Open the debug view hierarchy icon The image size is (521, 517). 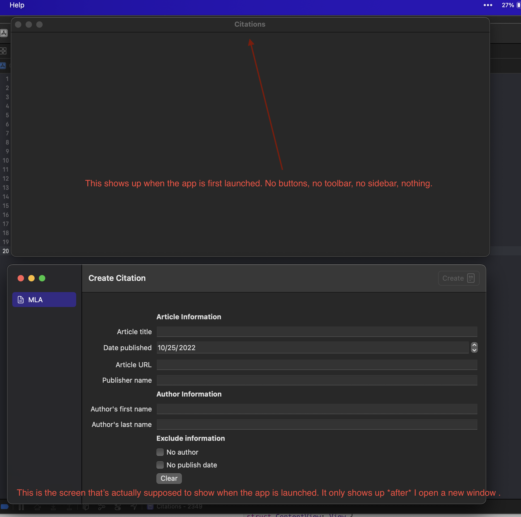click(86, 507)
